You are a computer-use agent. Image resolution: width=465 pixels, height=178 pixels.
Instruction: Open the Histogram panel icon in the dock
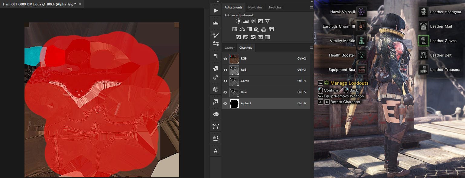tap(216, 23)
